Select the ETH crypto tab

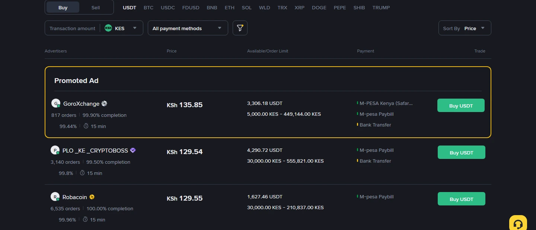(230, 7)
